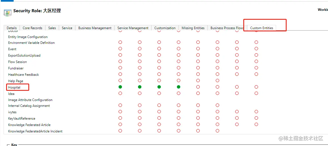Toggle fifth privilege circle in Hospital row
This screenshot has width=328, height=146.
point(198,87)
